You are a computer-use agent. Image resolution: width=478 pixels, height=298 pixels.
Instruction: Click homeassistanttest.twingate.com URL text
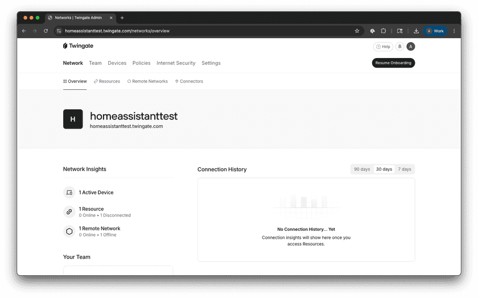pos(126,126)
